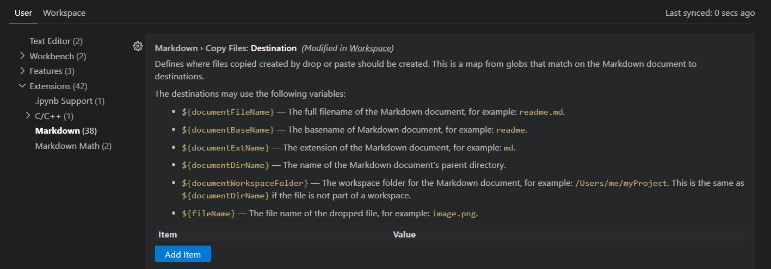Image resolution: width=771 pixels, height=269 pixels.
Task: Select .ipynb Support extension settings
Action: tap(70, 101)
